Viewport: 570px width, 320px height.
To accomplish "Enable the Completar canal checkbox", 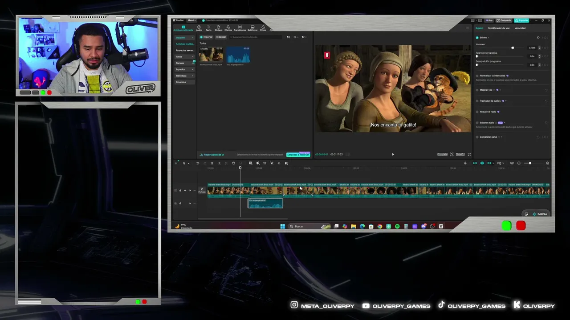I will click(477, 137).
